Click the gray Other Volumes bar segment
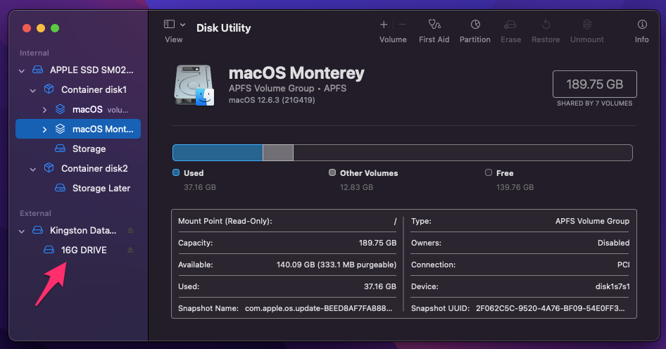Viewport: 666px width, 349px height. click(278, 153)
